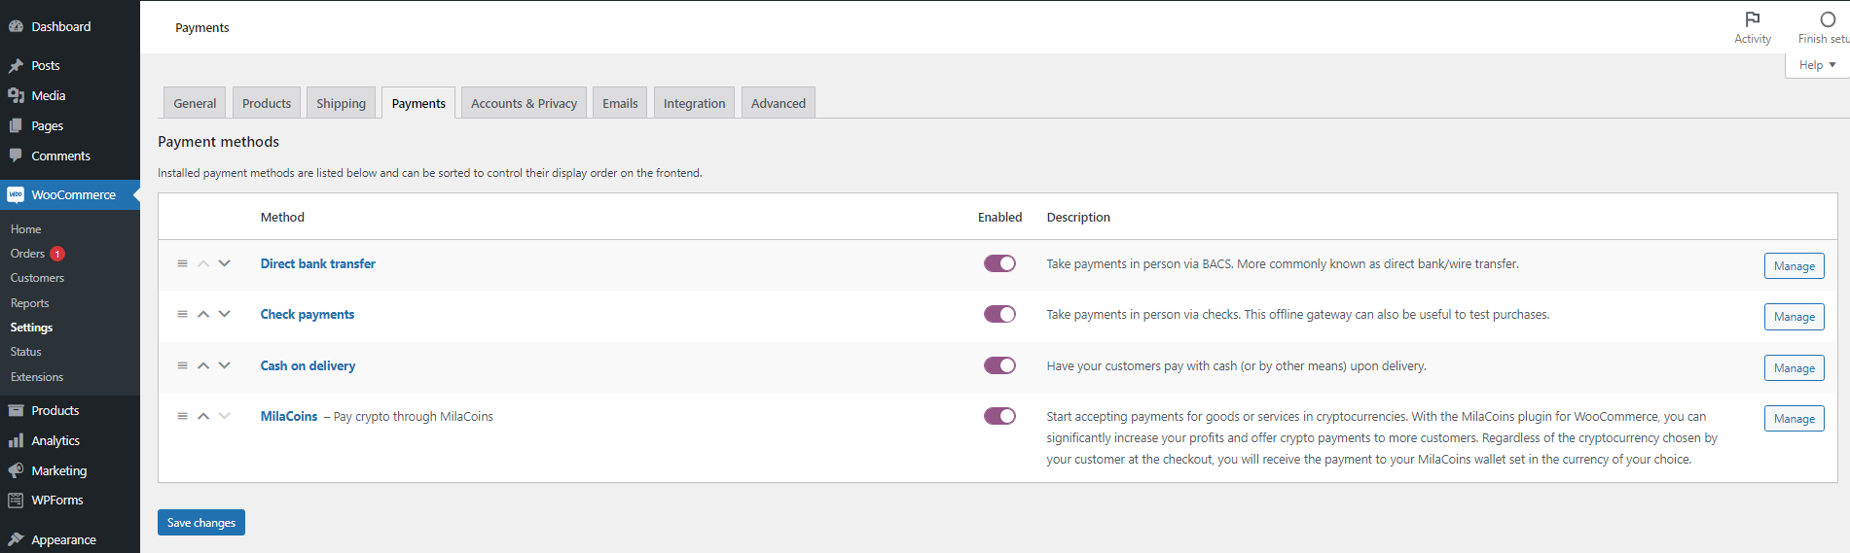
Task: Select the Payments tab
Action: [x=418, y=103]
